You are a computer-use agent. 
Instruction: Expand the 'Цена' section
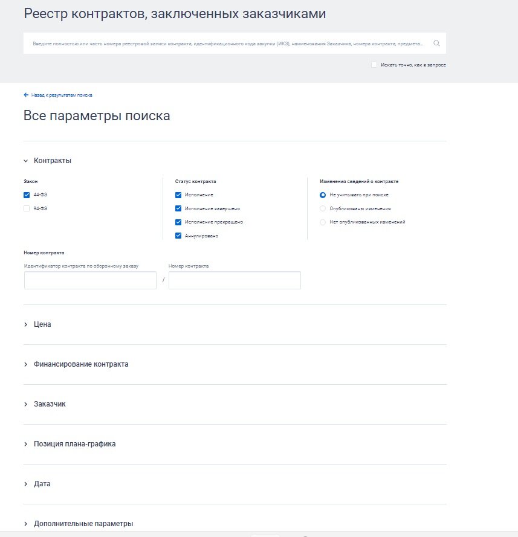(x=25, y=324)
